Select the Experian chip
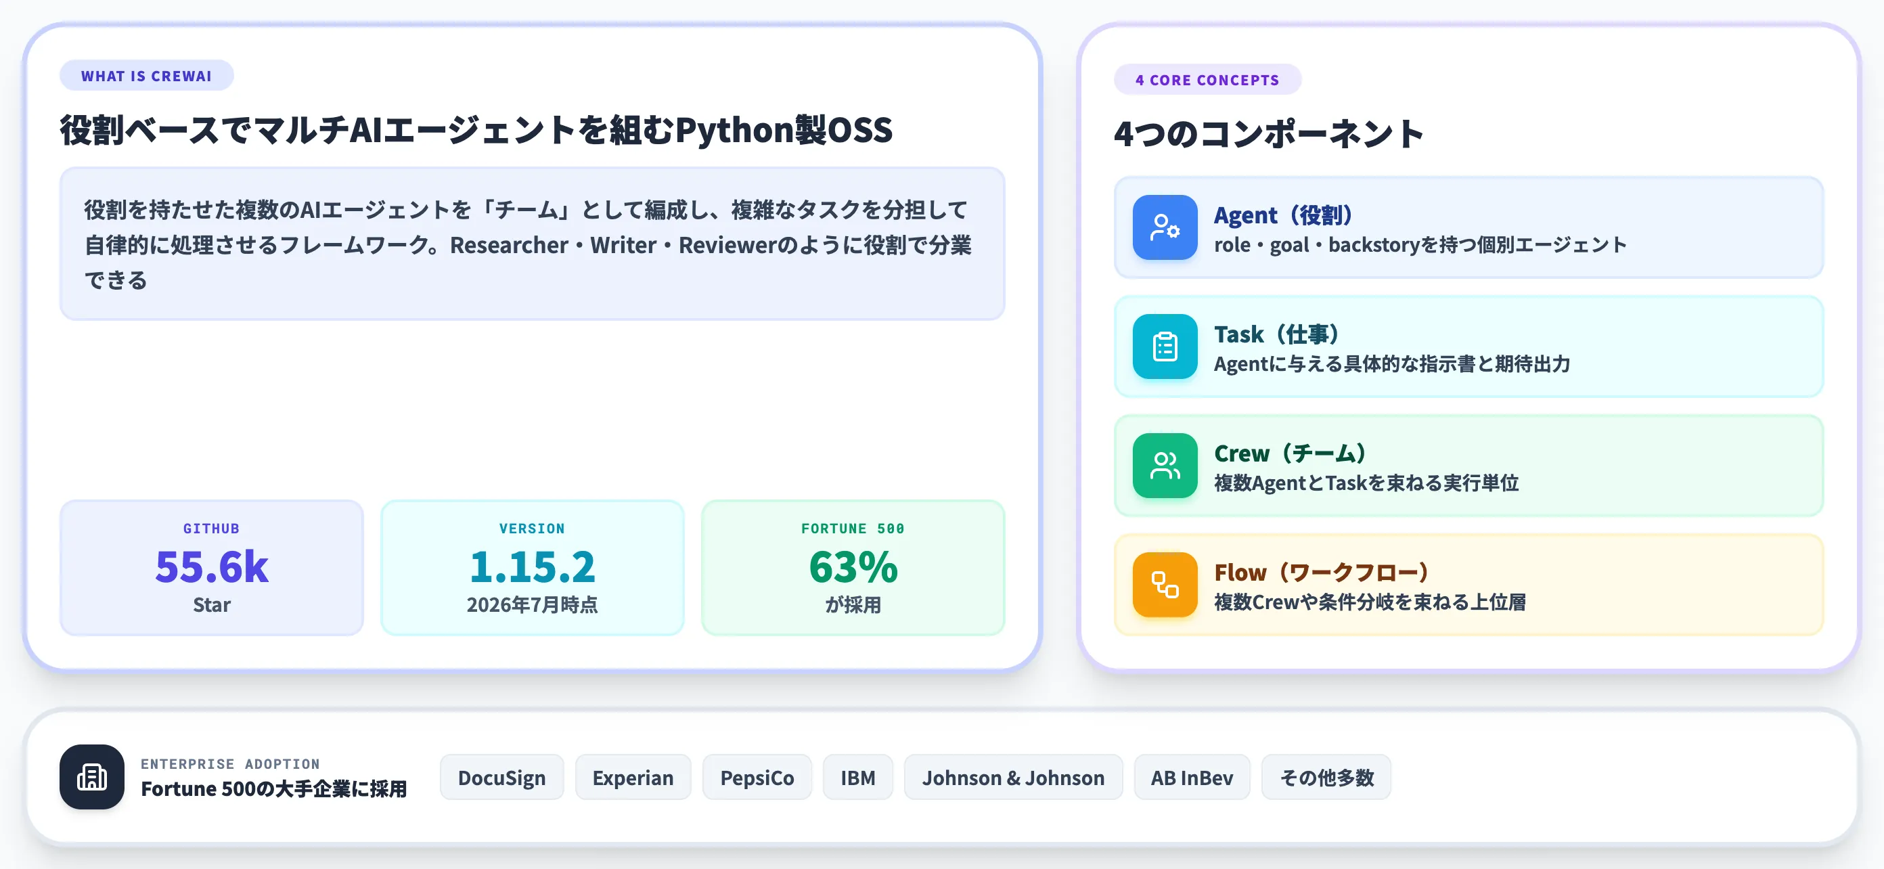Screen dimensions: 1884x869 [633, 777]
